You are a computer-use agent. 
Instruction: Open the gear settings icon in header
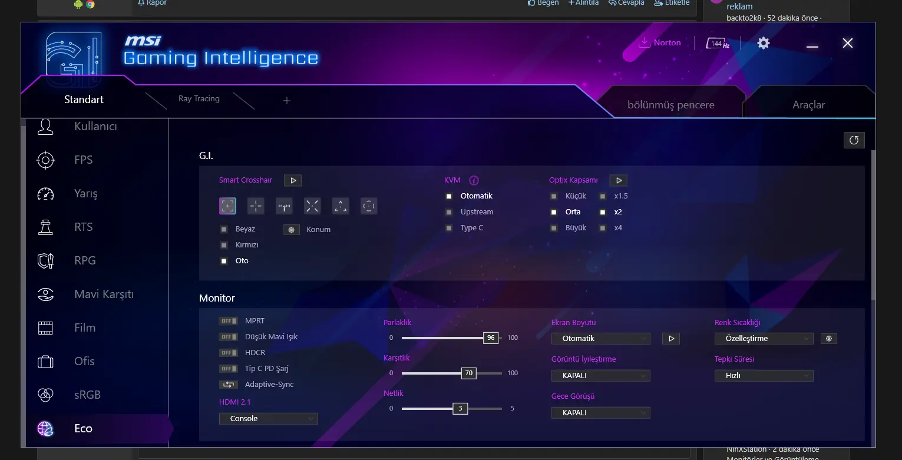764,43
